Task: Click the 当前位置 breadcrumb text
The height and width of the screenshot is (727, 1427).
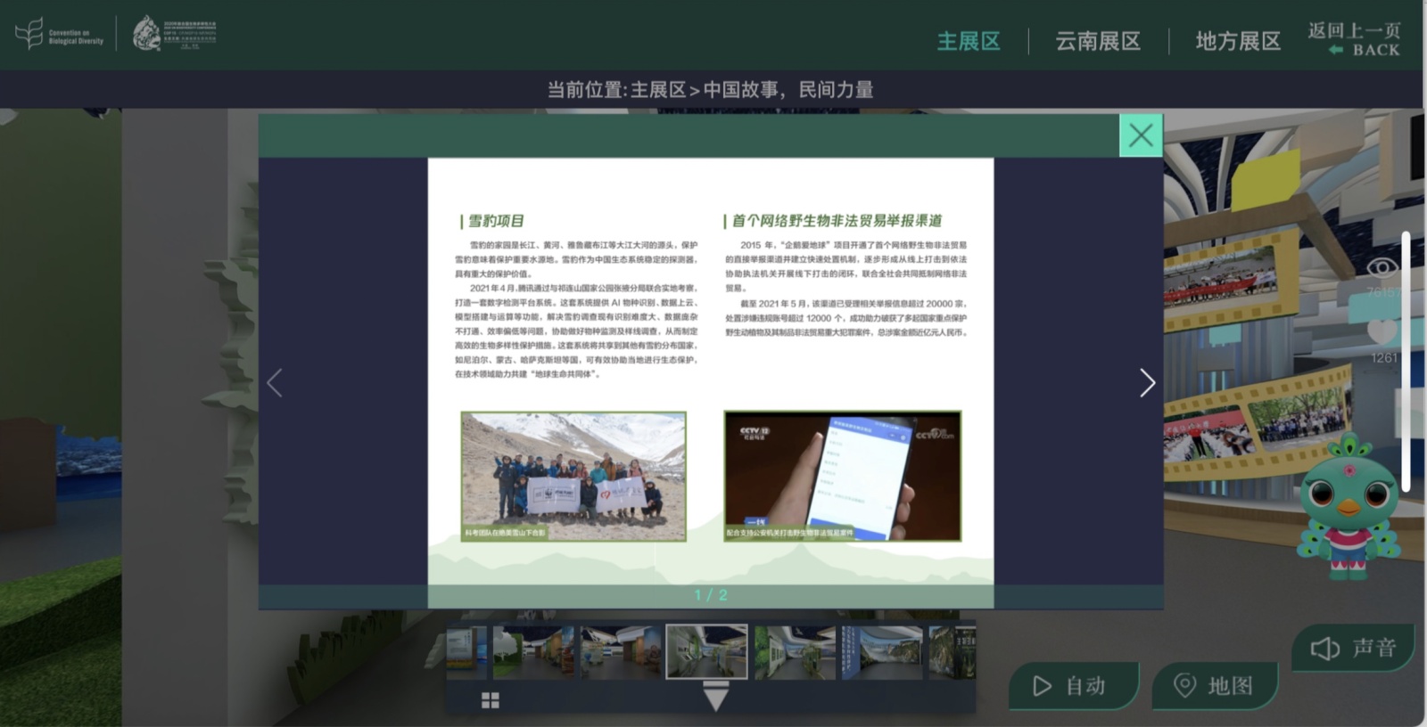Action: [710, 90]
